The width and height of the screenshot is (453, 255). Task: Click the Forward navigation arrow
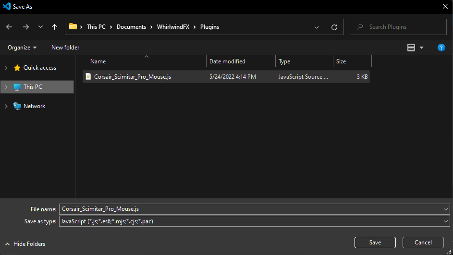pyautogui.click(x=25, y=27)
